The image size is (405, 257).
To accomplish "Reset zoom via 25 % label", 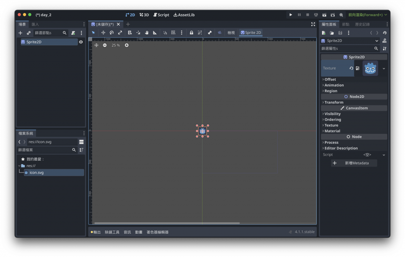I will click(x=115, y=45).
